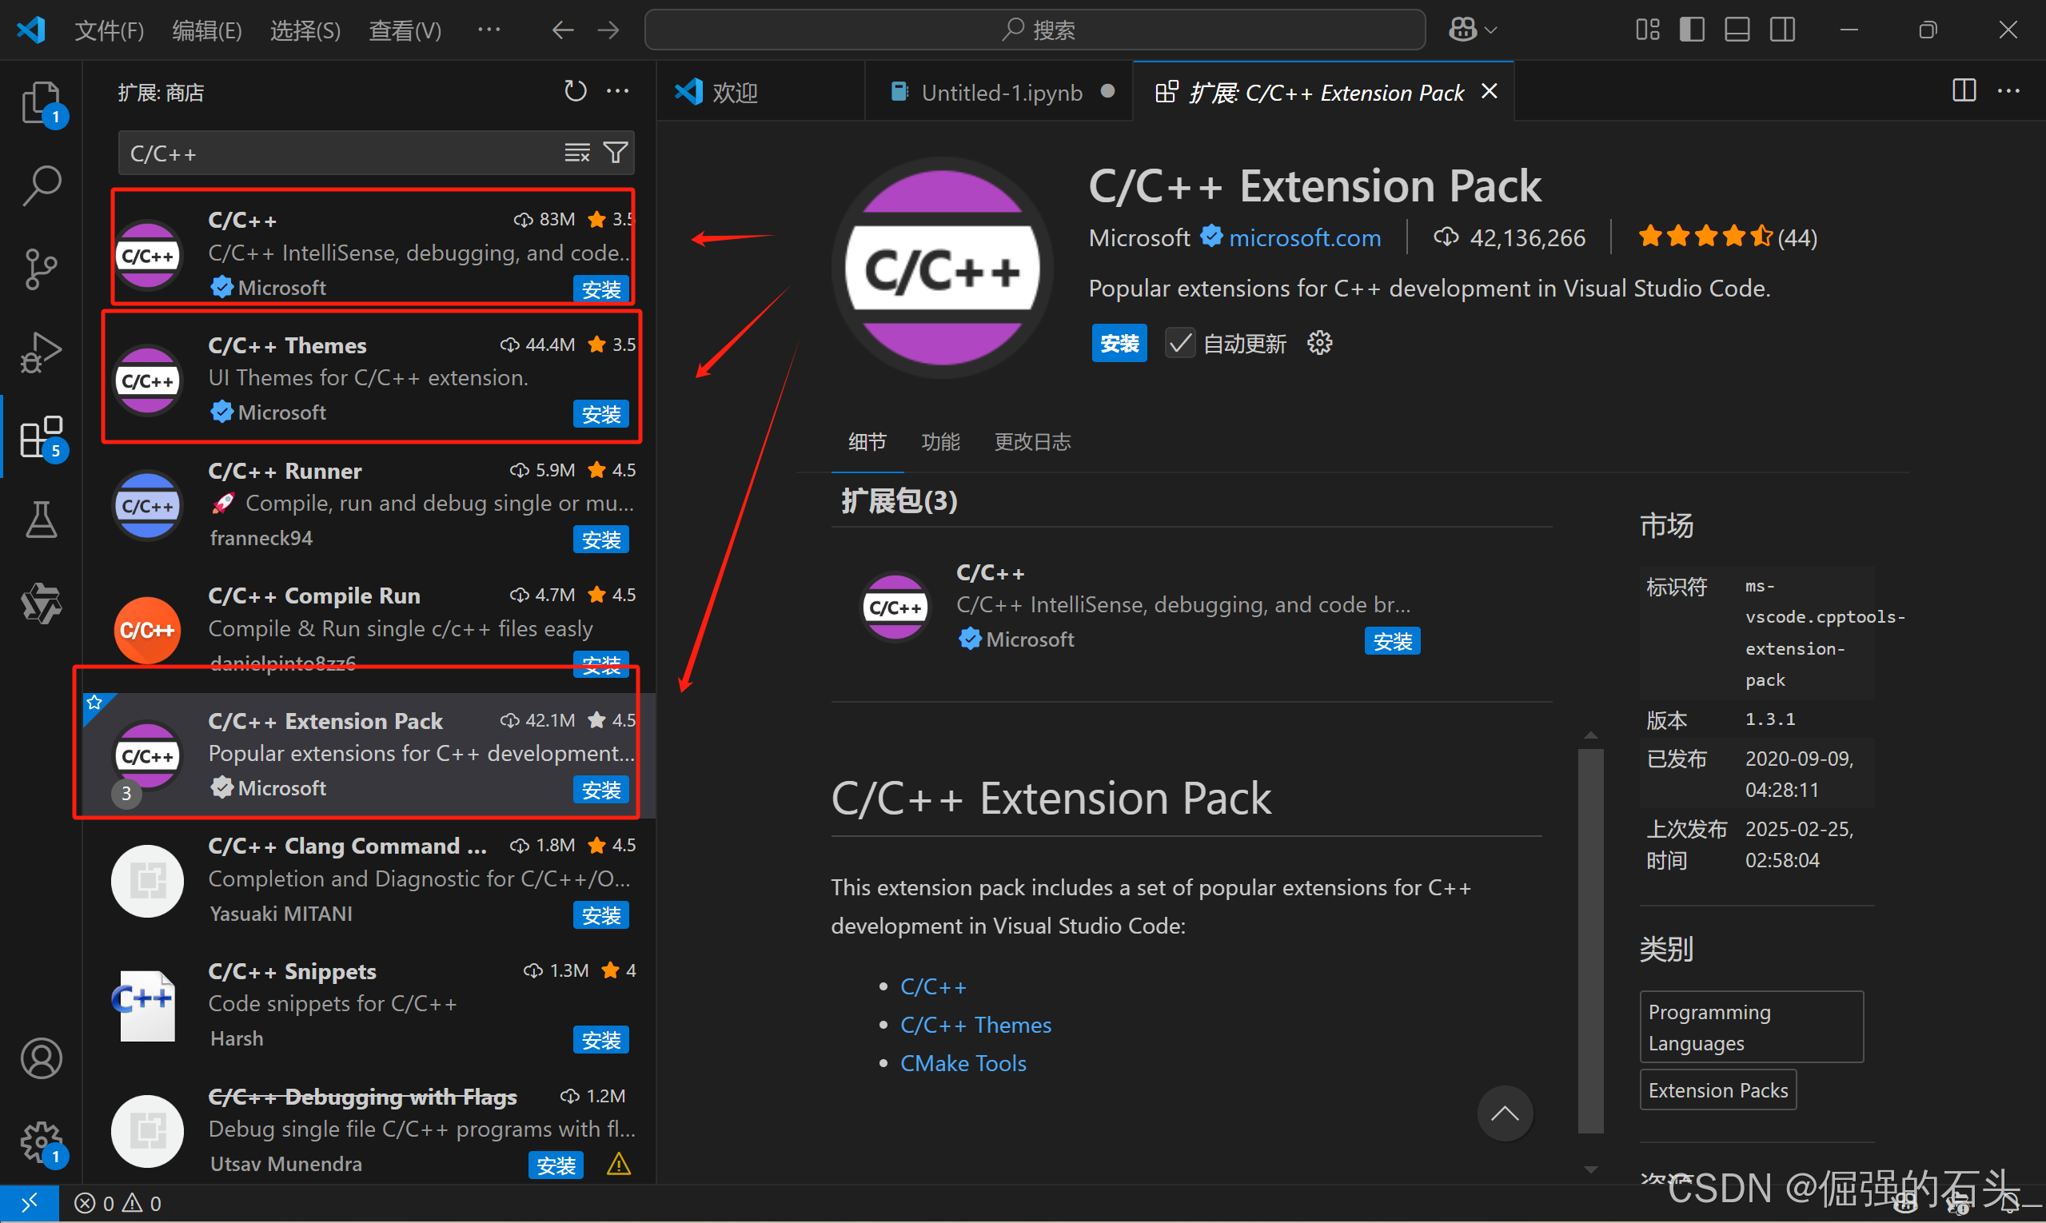The image size is (2046, 1223).
Task: Refresh the extensions marketplace list
Action: click(575, 91)
